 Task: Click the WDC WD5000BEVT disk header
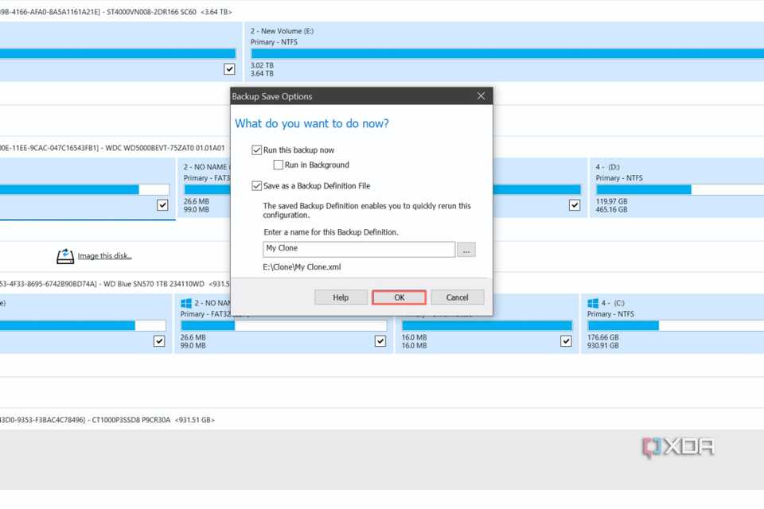point(112,148)
